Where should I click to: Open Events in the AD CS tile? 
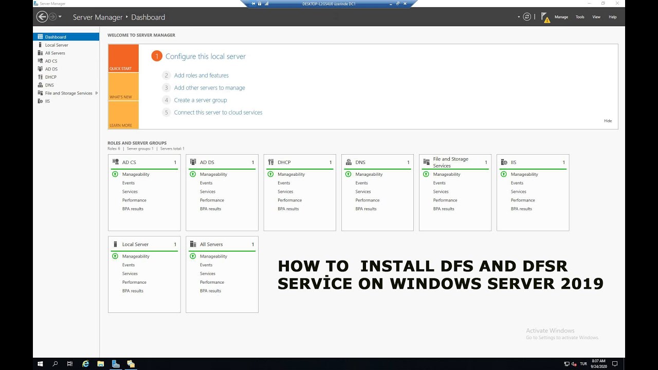pos(129,183)
